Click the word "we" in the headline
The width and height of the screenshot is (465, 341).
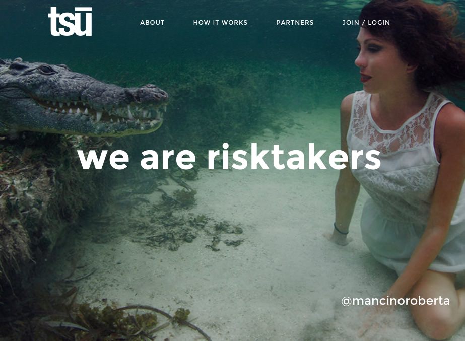click(x=103, y=159)
